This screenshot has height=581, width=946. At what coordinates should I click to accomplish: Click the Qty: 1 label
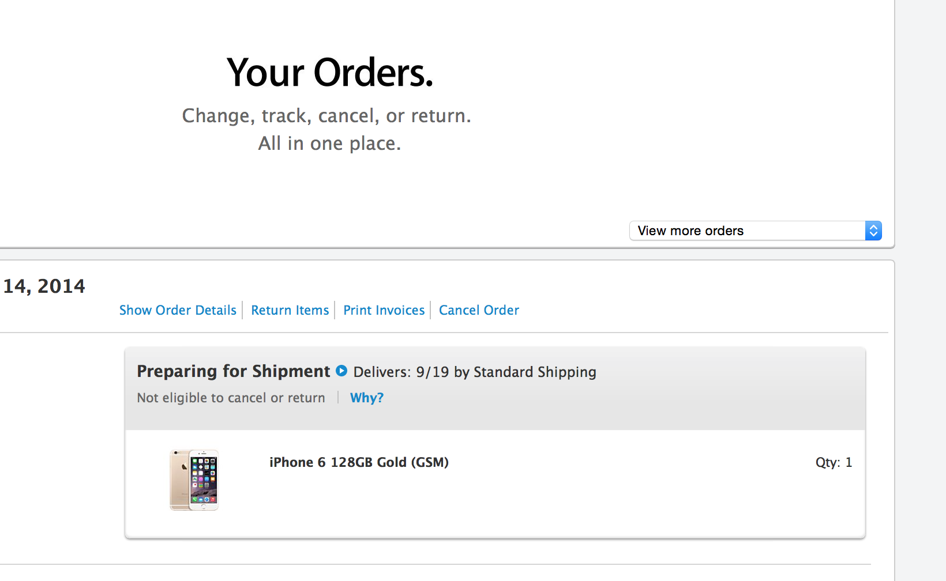(x=833, y=462)
